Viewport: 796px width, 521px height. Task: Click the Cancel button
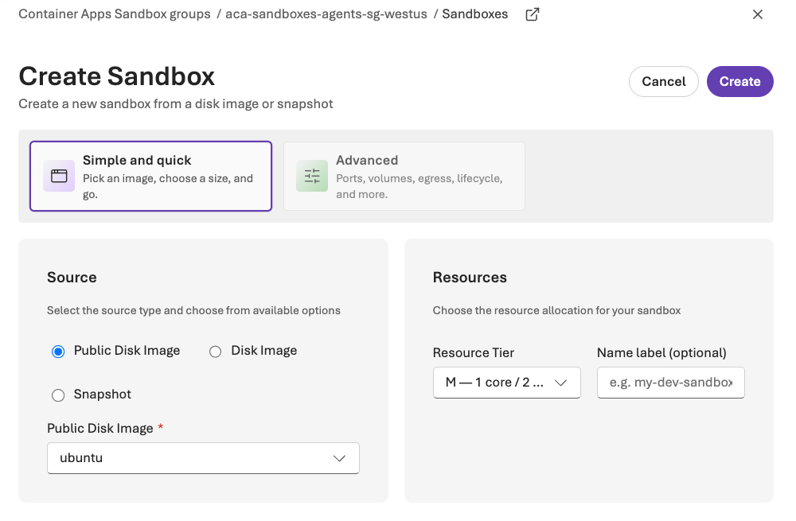pyautogui.click(x=664, y=81)
